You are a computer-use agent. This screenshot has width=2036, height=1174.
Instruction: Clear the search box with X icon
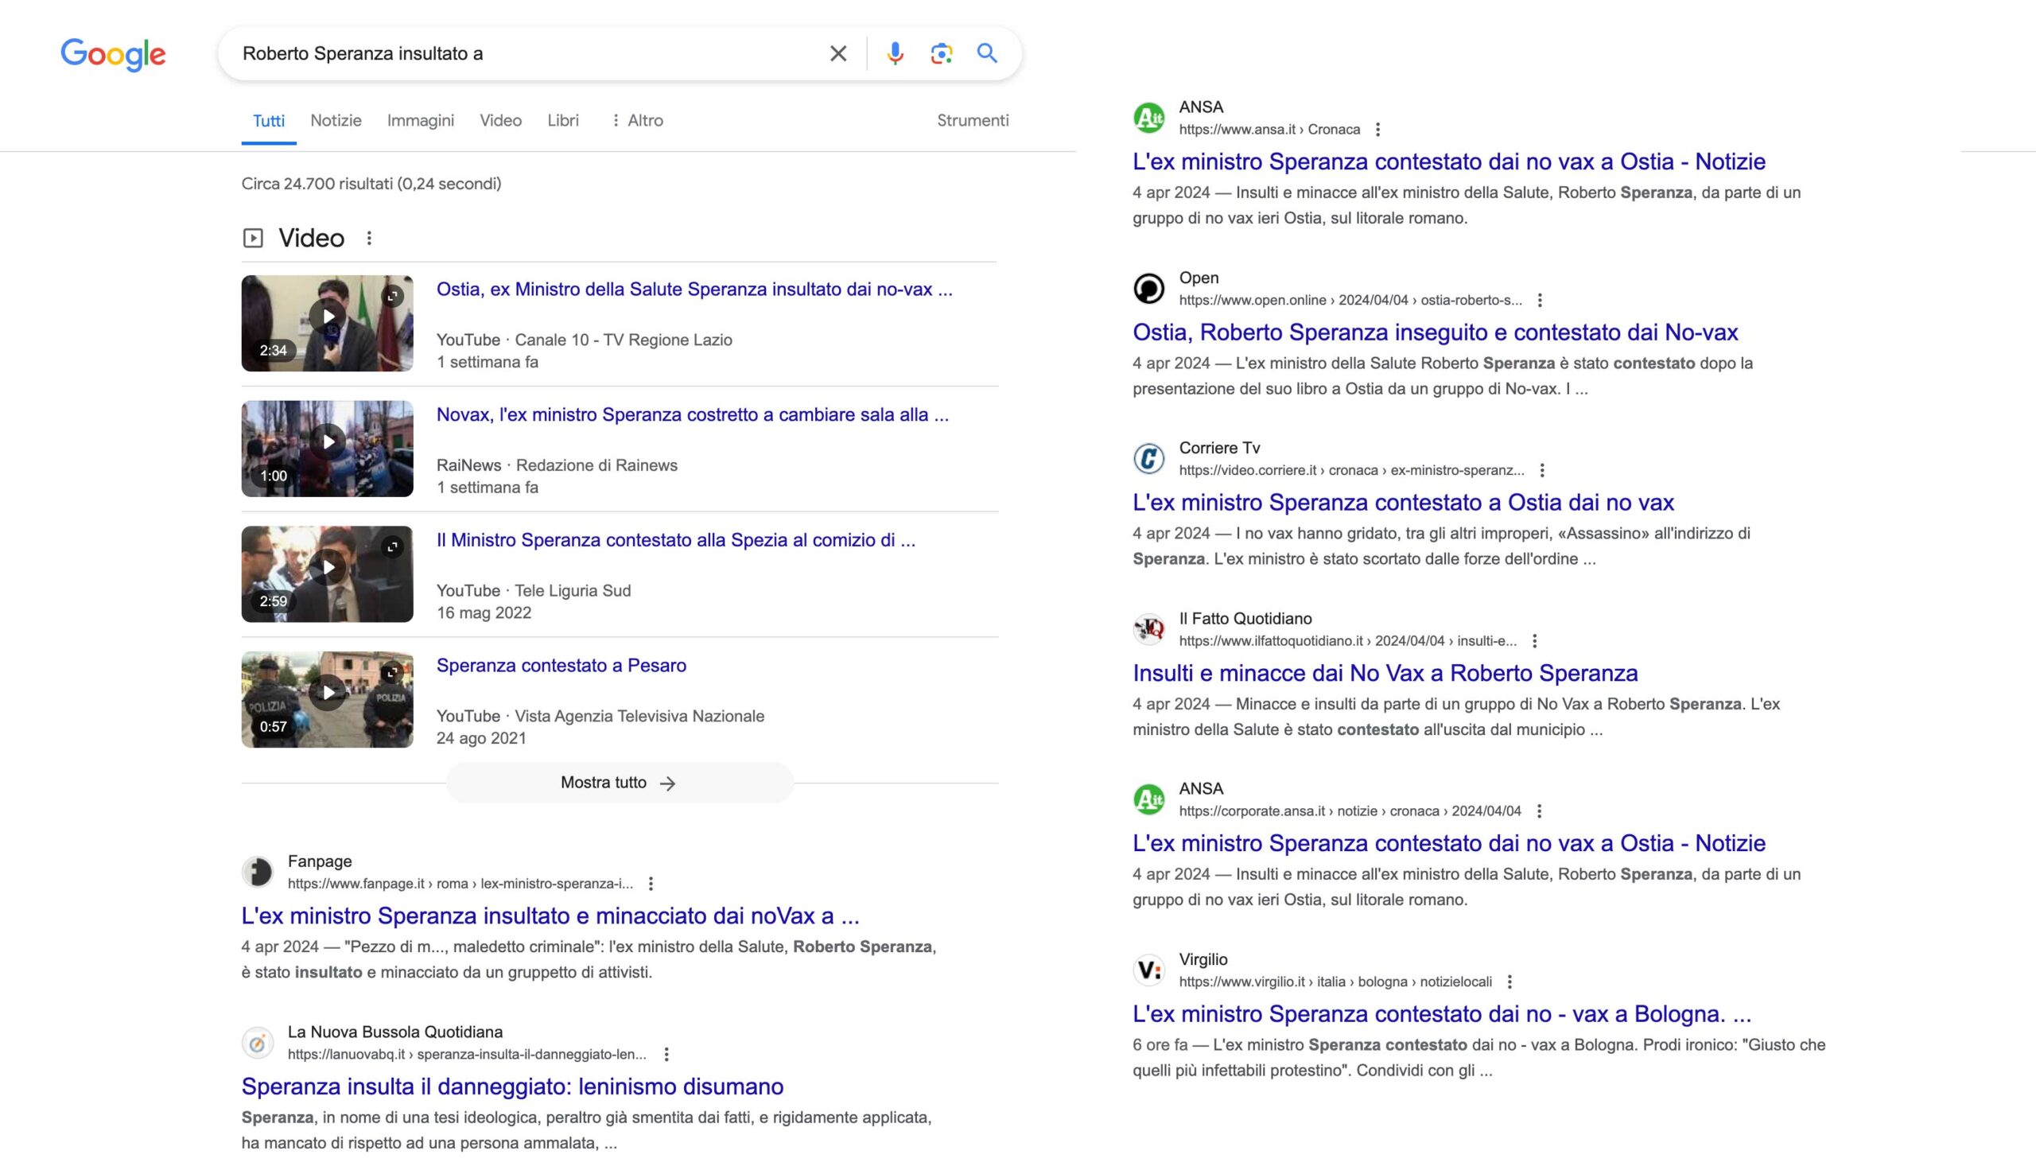pyautogui.click(x=838, y=53)
